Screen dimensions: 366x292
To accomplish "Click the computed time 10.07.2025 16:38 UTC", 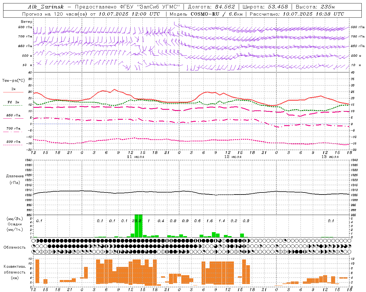I will [313, 14].
